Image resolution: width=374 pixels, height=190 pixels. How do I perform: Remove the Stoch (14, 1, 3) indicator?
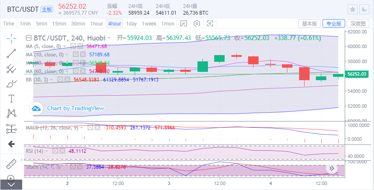coord(79,167)
